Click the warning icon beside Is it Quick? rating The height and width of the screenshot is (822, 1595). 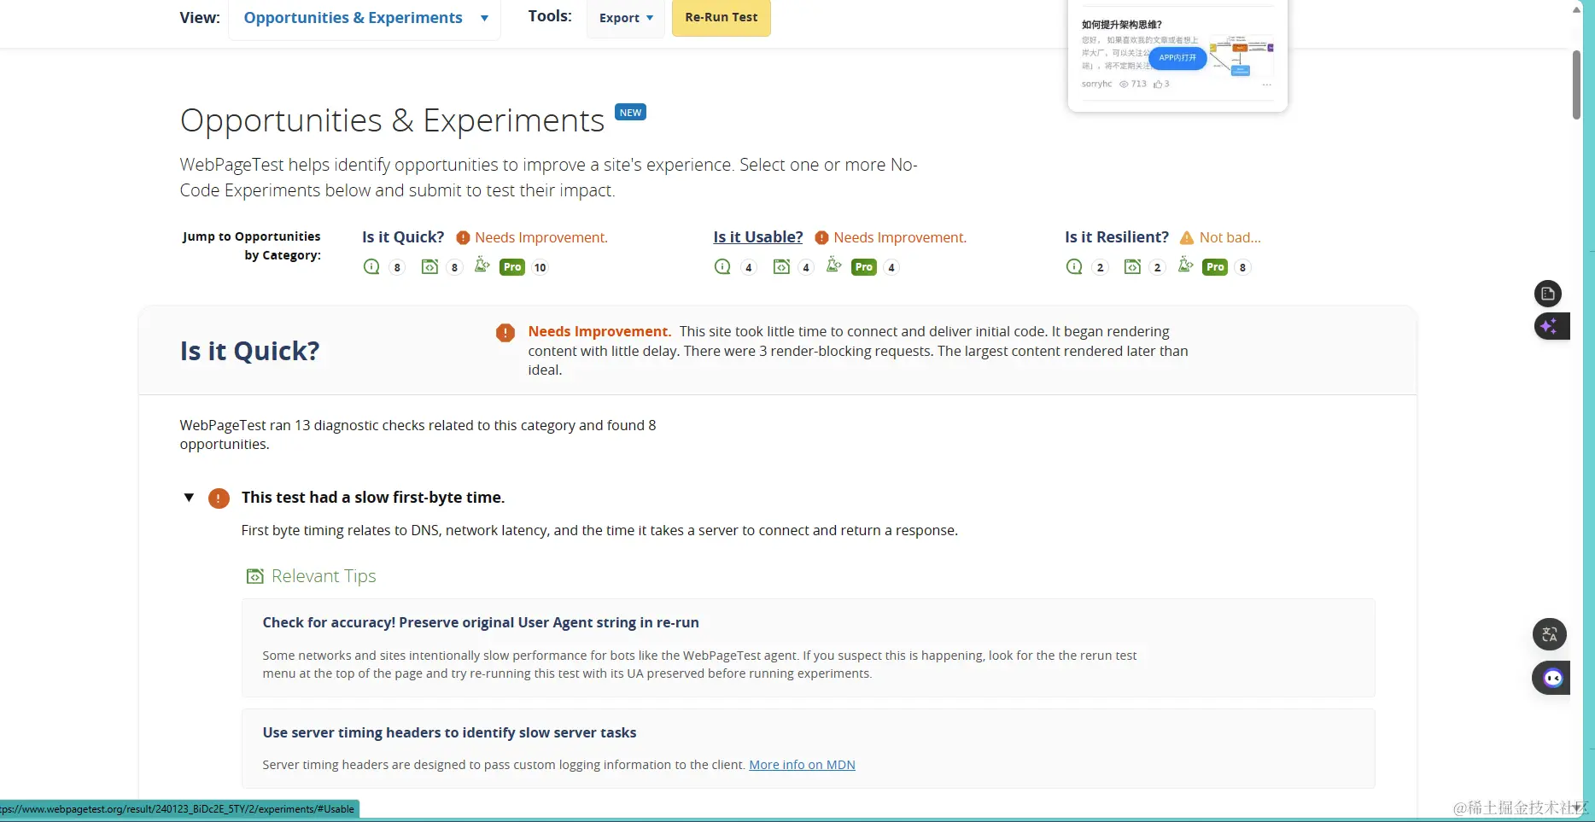point(463,238)
